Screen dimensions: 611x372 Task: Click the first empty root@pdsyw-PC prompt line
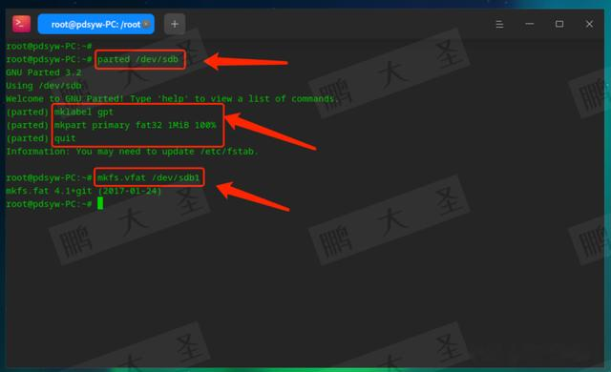(49, 46)
